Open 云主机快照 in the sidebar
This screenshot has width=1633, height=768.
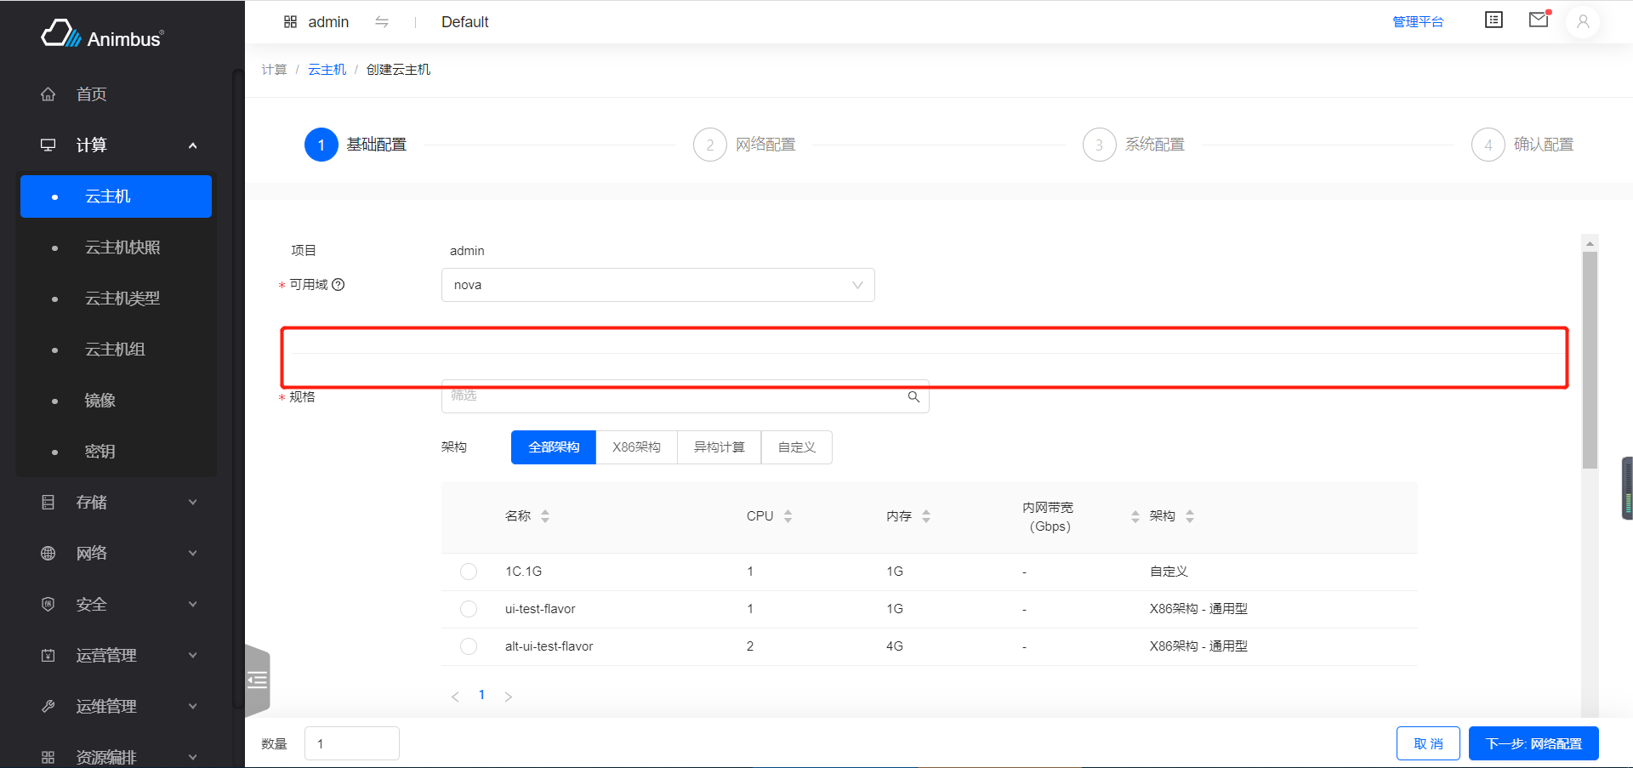pos(122,247)
